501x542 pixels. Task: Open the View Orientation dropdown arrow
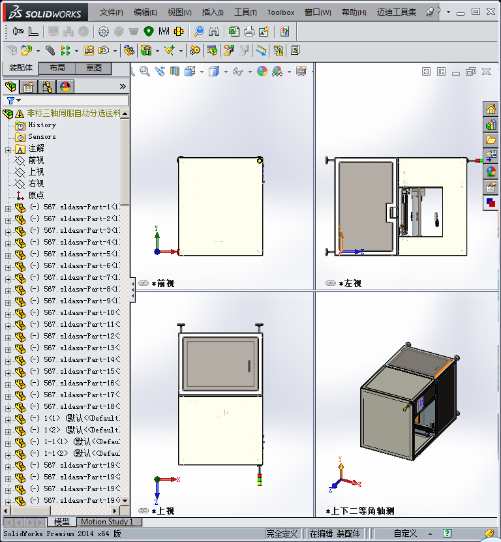[x=202, y=72]
